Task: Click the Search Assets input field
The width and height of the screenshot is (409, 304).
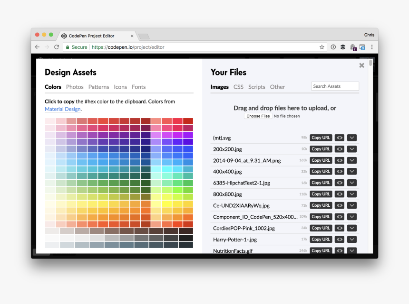Action: [x=335, y=86]
